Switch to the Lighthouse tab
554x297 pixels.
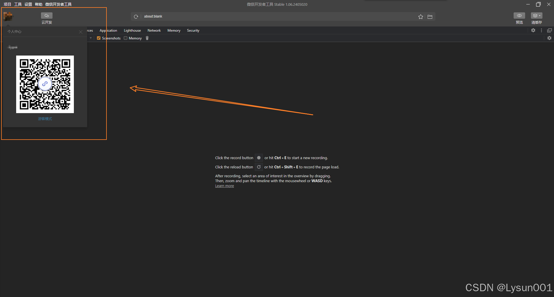132,31
